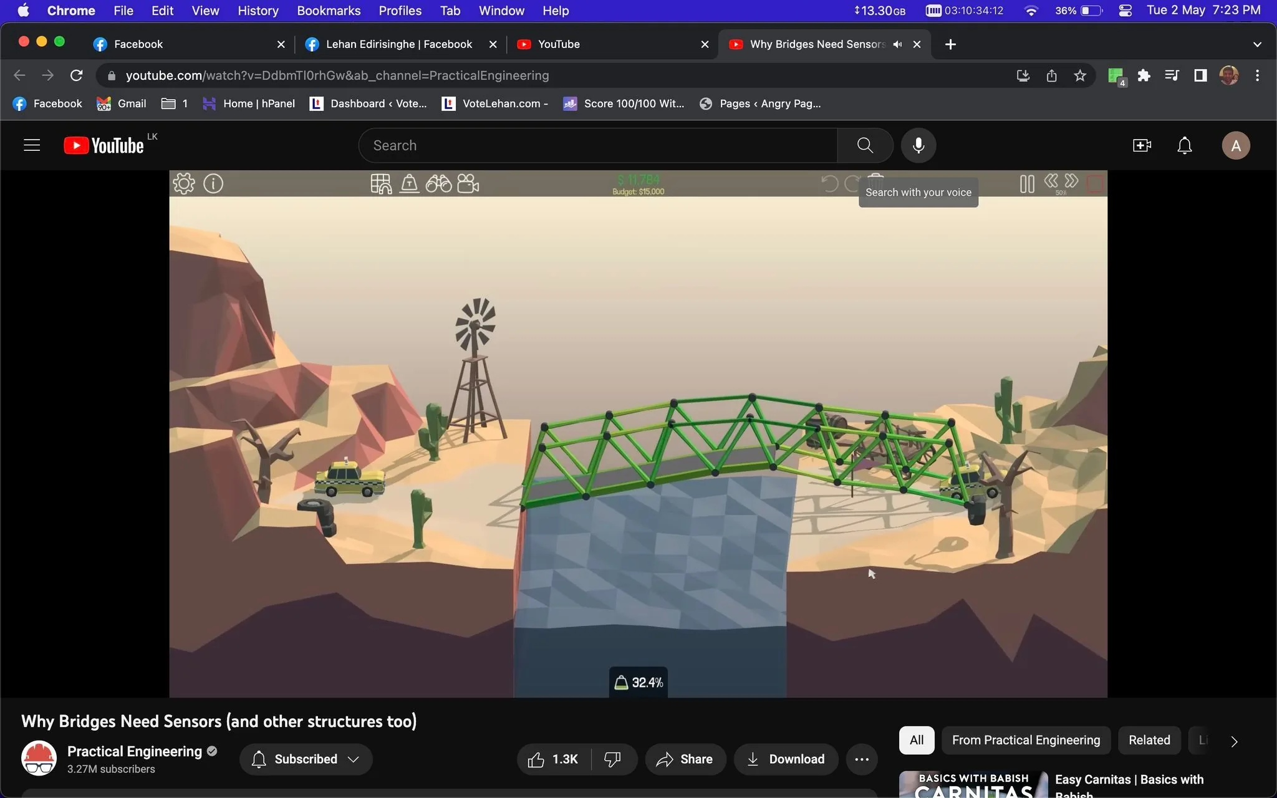Open the more actions ellipsis menu
The height and width of the screenshot is (798, 1277).
coord(862,759)
